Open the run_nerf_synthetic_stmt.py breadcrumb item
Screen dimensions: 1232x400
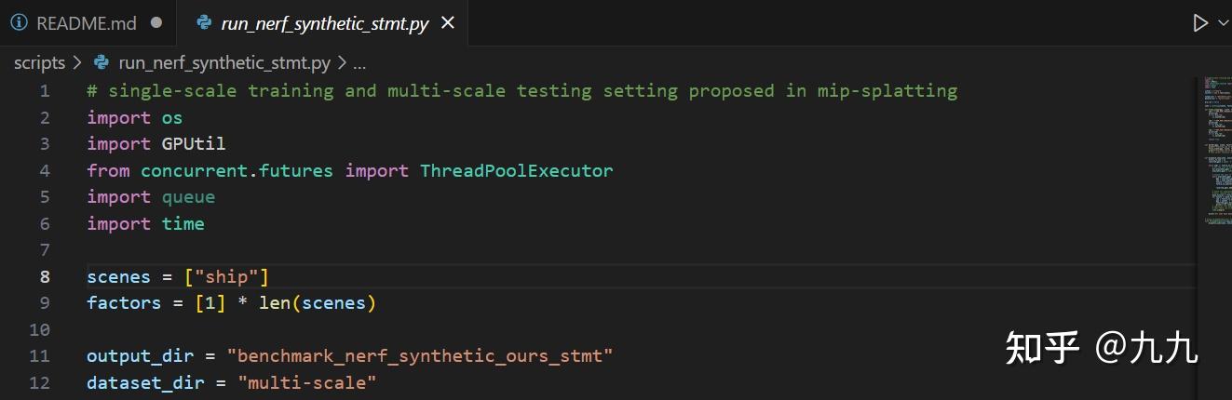(224, 63)
